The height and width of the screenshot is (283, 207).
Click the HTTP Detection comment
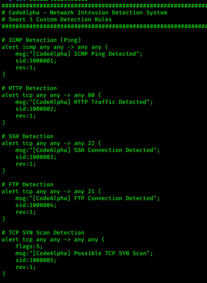pyautogui.click(x=29, y=88)
